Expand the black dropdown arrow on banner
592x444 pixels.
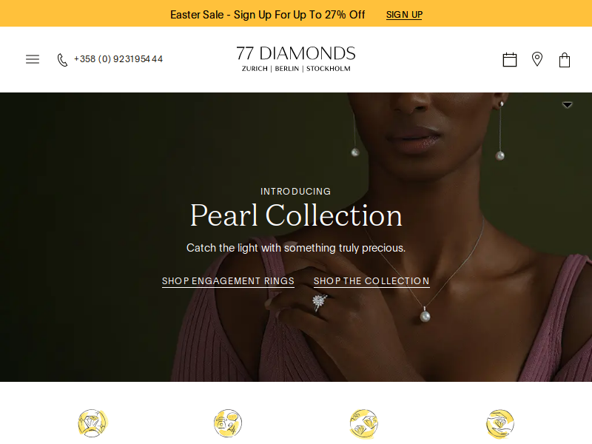[x=567, y=104]
